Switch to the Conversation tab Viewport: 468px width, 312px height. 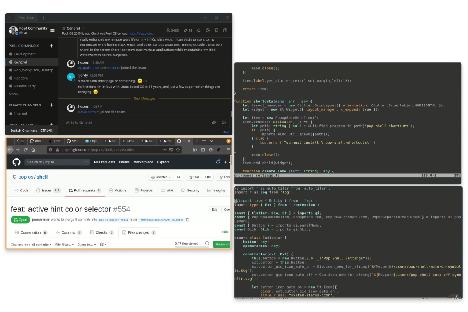[x=31, y=232]
